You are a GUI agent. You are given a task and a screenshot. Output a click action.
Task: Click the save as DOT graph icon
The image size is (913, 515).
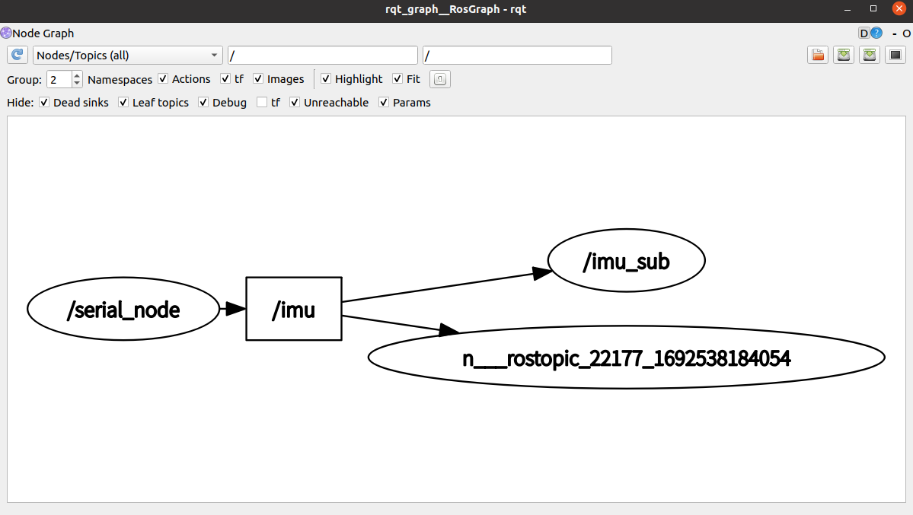844,55
